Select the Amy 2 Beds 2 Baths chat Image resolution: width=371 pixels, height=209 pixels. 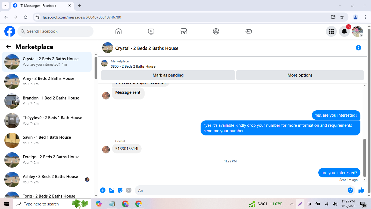pyautogui.click(x=47, y=81)
